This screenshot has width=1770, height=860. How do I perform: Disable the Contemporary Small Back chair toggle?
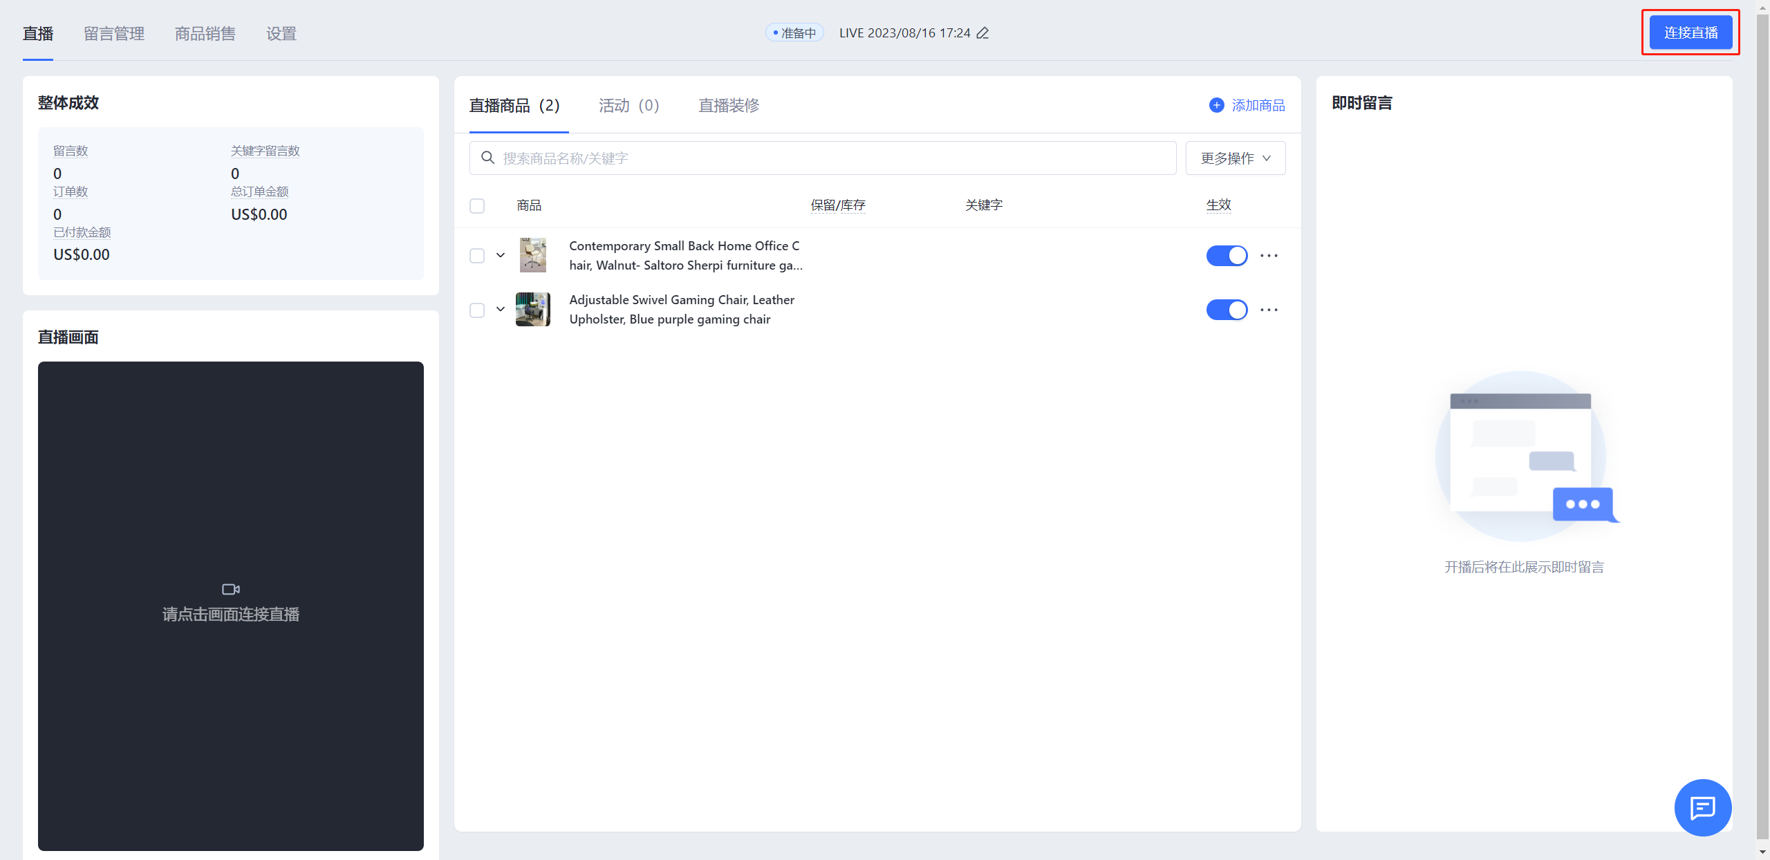click(1227, 256)
